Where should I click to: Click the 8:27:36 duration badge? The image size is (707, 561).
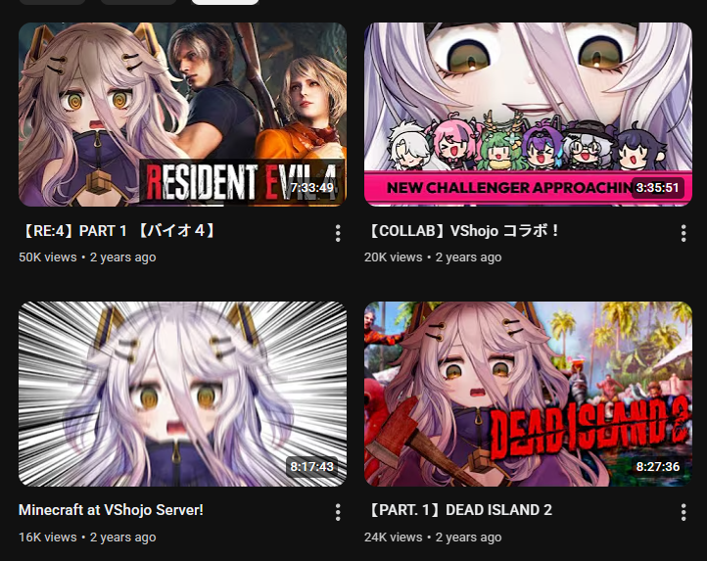(x=657, y=466)
